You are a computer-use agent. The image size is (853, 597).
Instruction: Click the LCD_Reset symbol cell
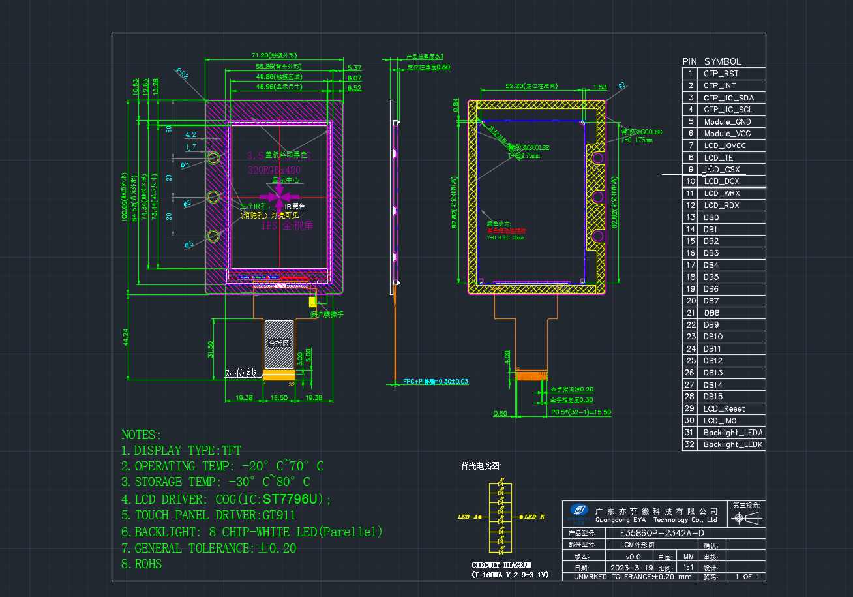pyautogui.click(x=732, y=408)
